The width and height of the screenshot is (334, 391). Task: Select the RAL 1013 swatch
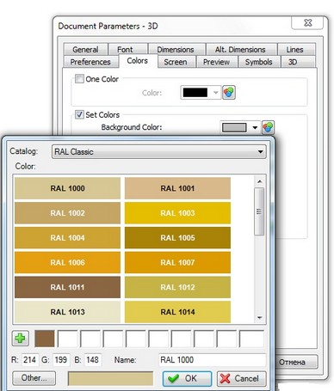(x=67, y=312)
